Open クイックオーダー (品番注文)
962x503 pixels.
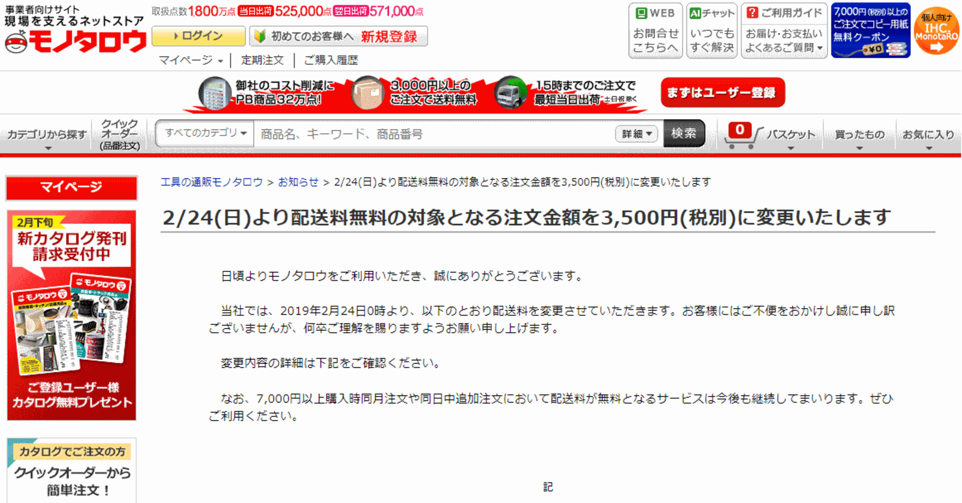coord(120,135)
